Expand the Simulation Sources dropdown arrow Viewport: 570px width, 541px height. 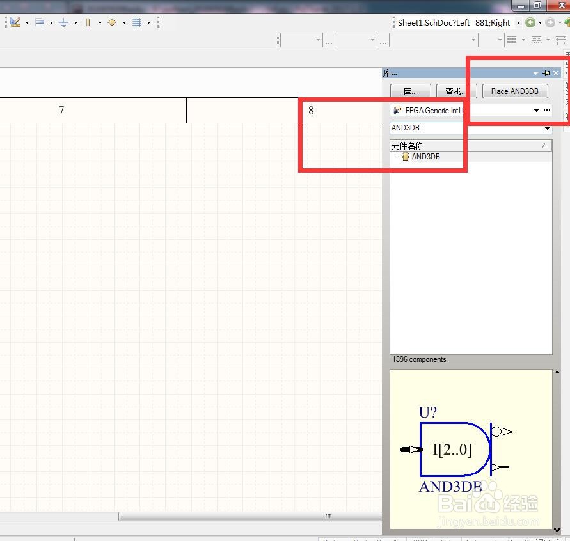[x=124, y=22]
